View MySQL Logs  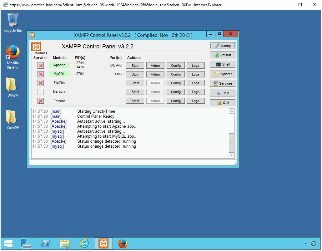(195, 74)
